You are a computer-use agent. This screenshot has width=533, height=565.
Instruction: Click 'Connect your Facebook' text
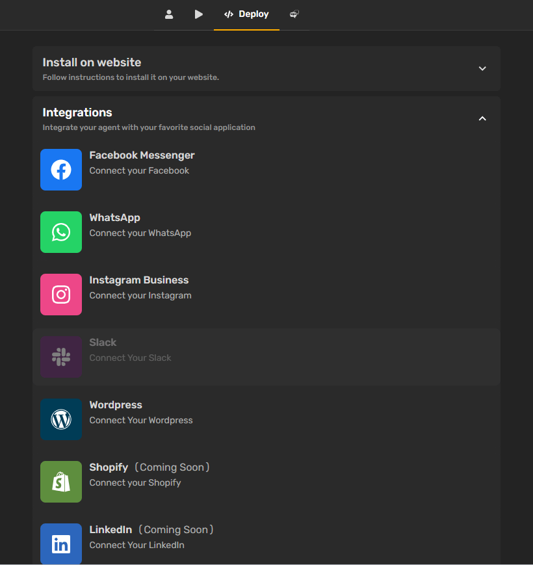(x=139, y=171)
